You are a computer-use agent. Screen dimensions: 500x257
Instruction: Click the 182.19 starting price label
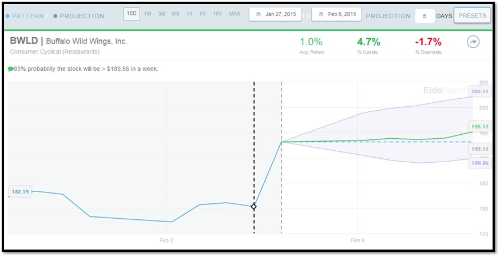[20, 192]
